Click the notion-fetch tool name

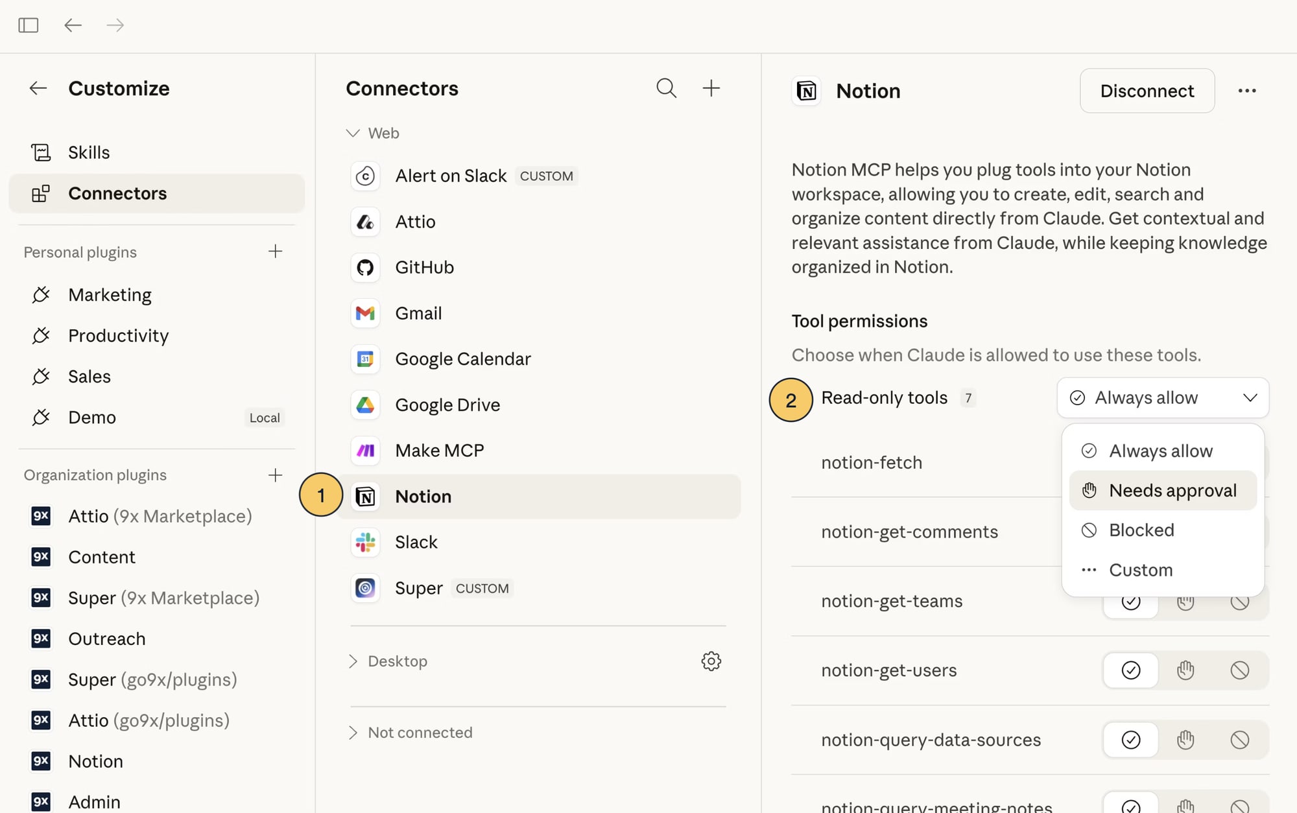coord(871,462)
